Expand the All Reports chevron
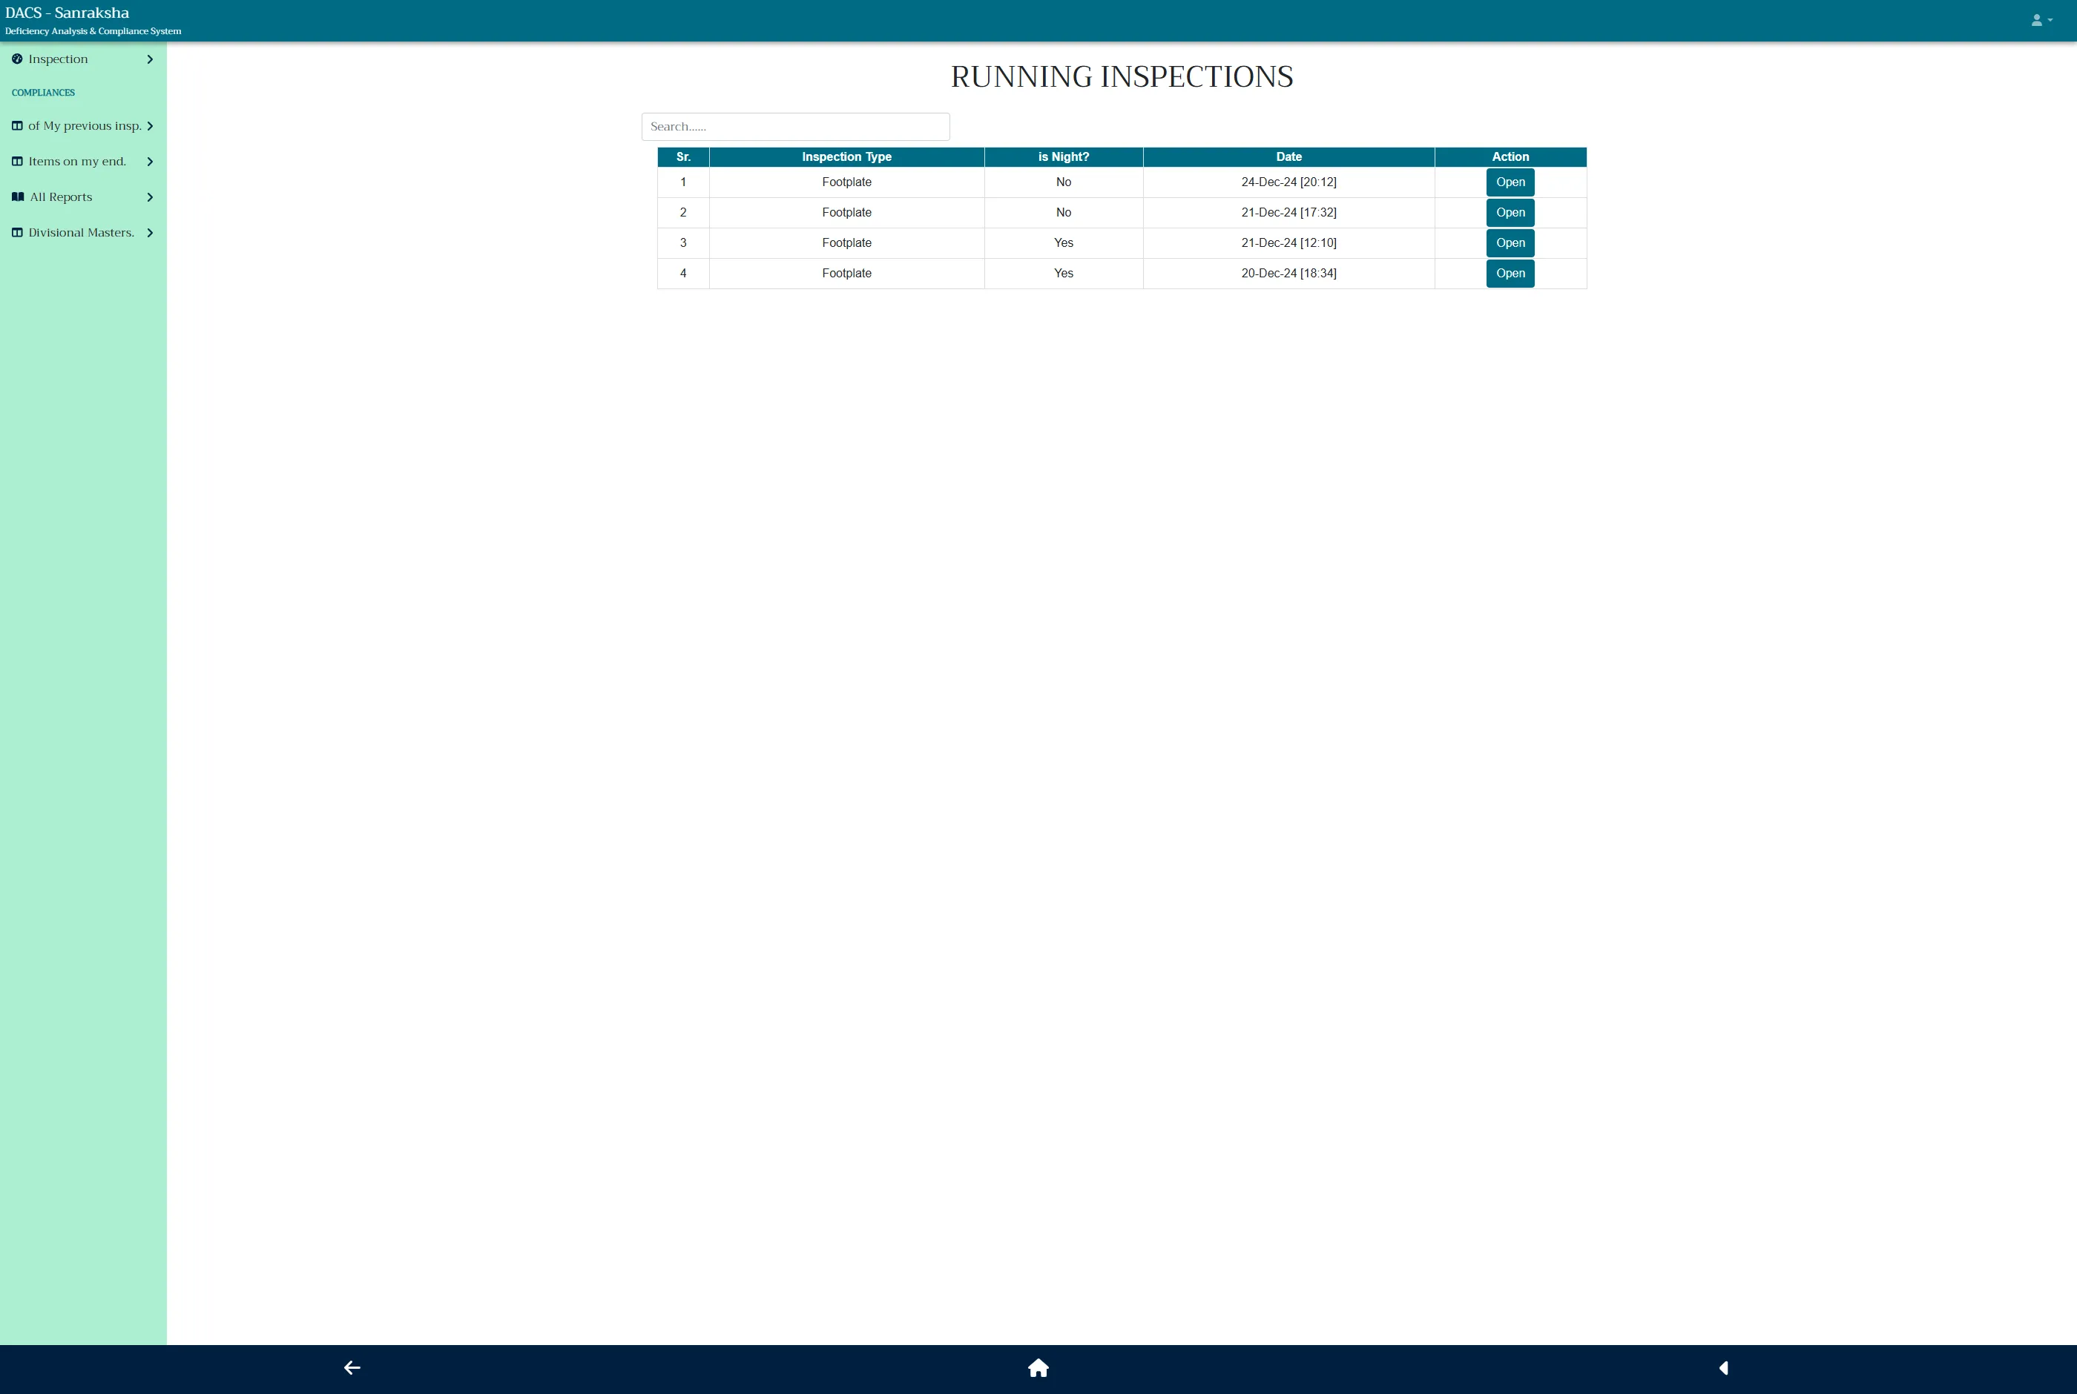 (x=149, y=196)
